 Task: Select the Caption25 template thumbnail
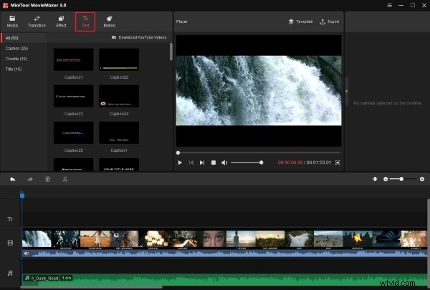pos(74,132)
